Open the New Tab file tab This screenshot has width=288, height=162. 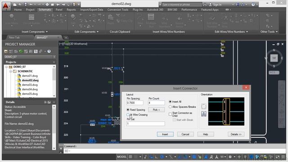[x=14, y=37]
